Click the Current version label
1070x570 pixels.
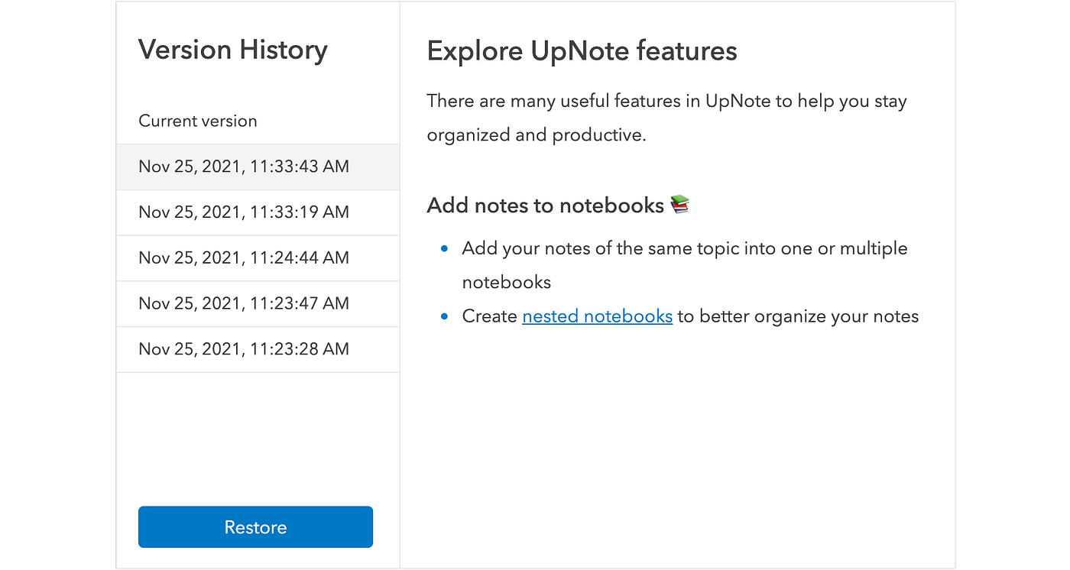tap(198, 121)
